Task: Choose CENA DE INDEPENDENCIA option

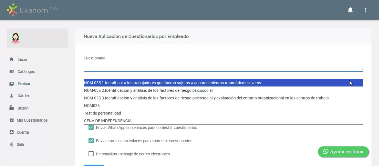Action: pyautogui.click(x=223, y=121)
